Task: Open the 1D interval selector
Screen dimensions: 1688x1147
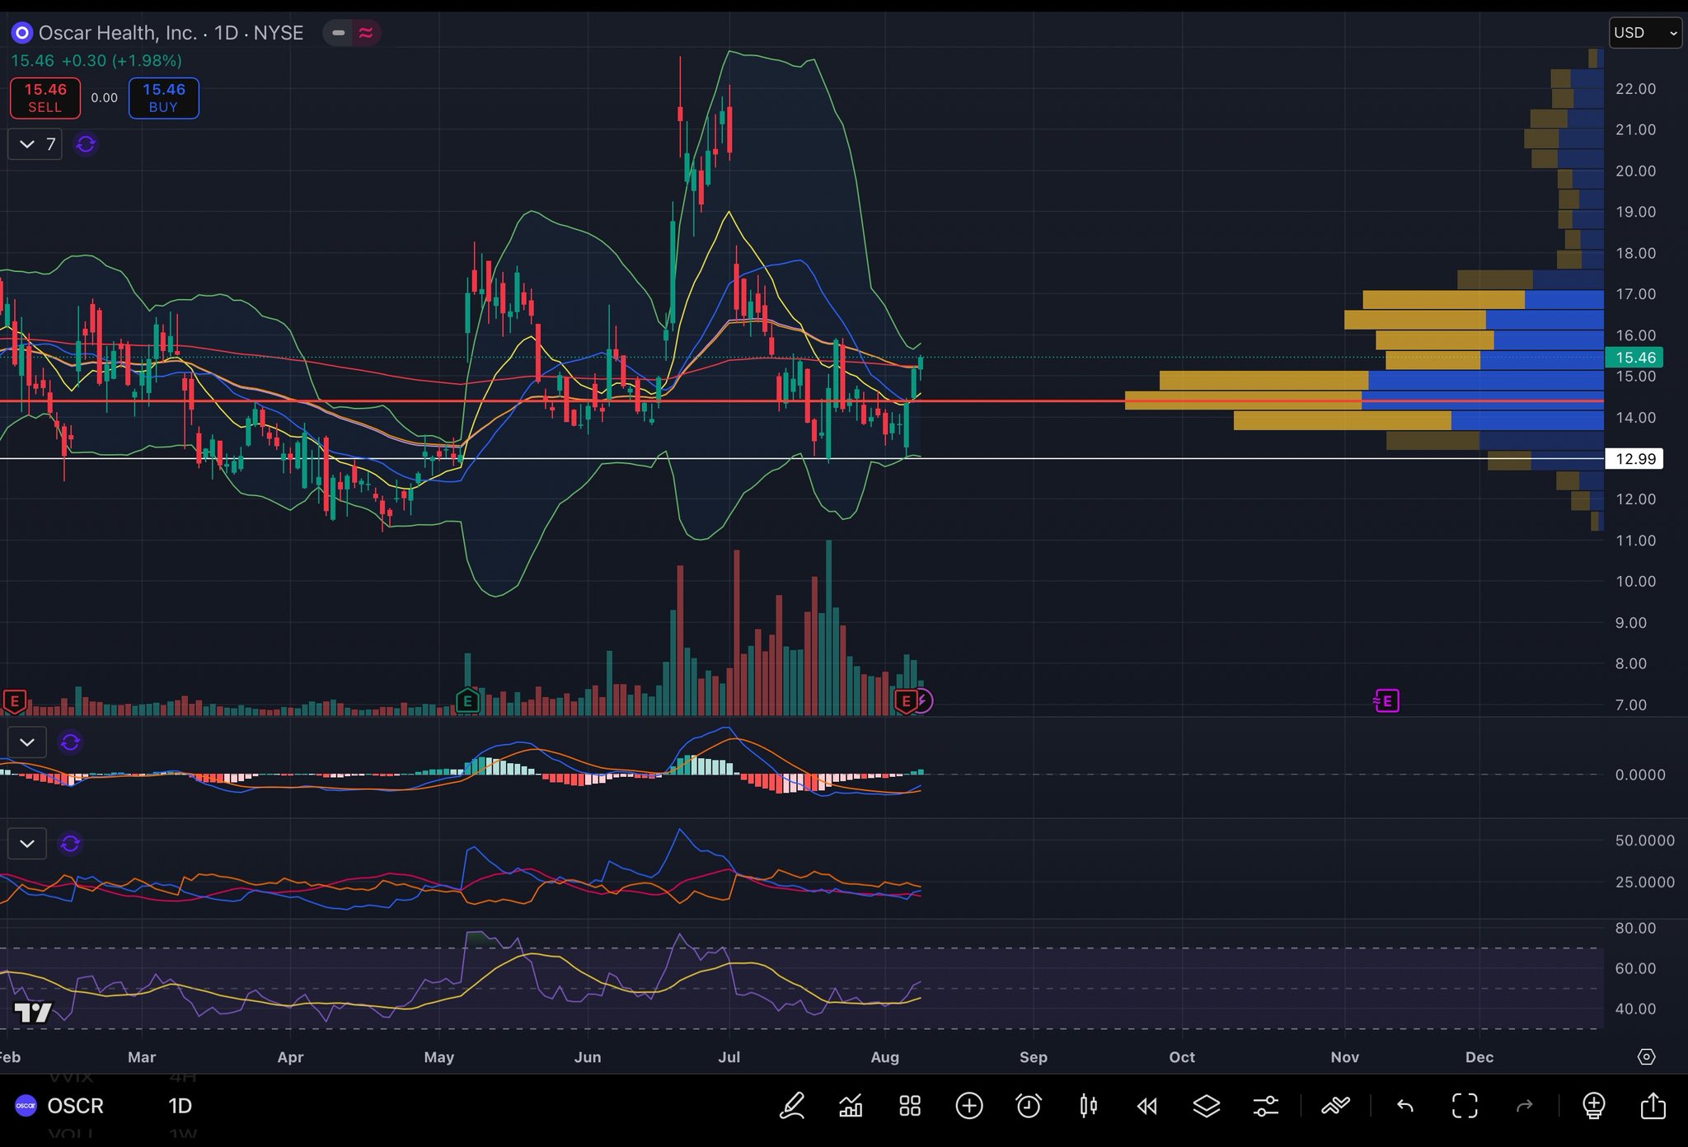Action: coord(180,1106)
